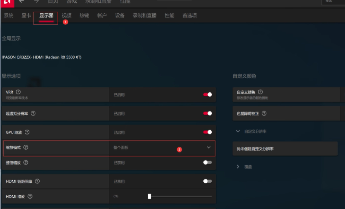Open the 缩放模式 dropdown menu
Viewport: 345px width, 209px height.
208,147
